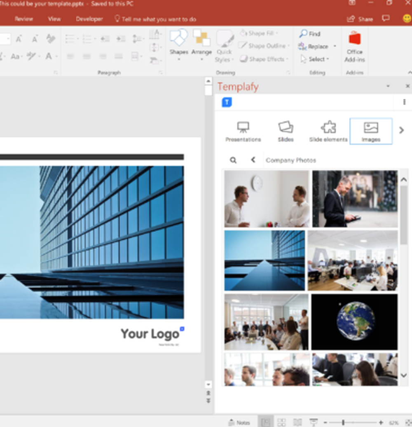The width and height of the screenshot is (412, 427).
Task: Click the Share button
Action: 360,19
